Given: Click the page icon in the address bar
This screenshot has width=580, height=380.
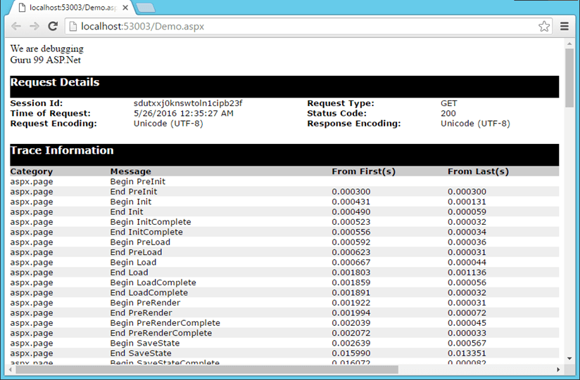Looking at the screenshot, I should (x=72, y=27).
